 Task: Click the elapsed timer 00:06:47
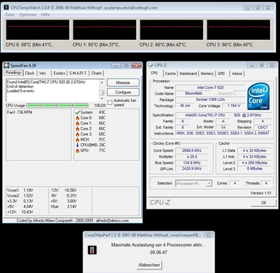158,253
